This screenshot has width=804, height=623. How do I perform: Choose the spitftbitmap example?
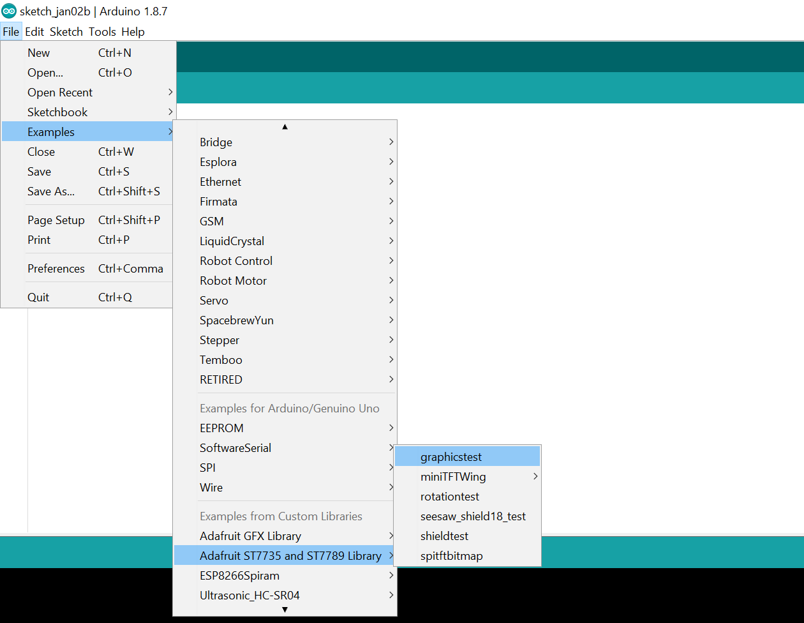[x=451, y=556]
